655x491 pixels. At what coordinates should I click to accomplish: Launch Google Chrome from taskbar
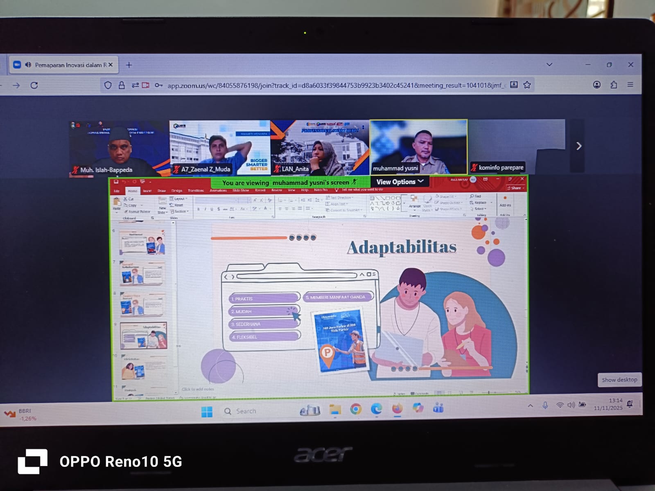[356, 409]
